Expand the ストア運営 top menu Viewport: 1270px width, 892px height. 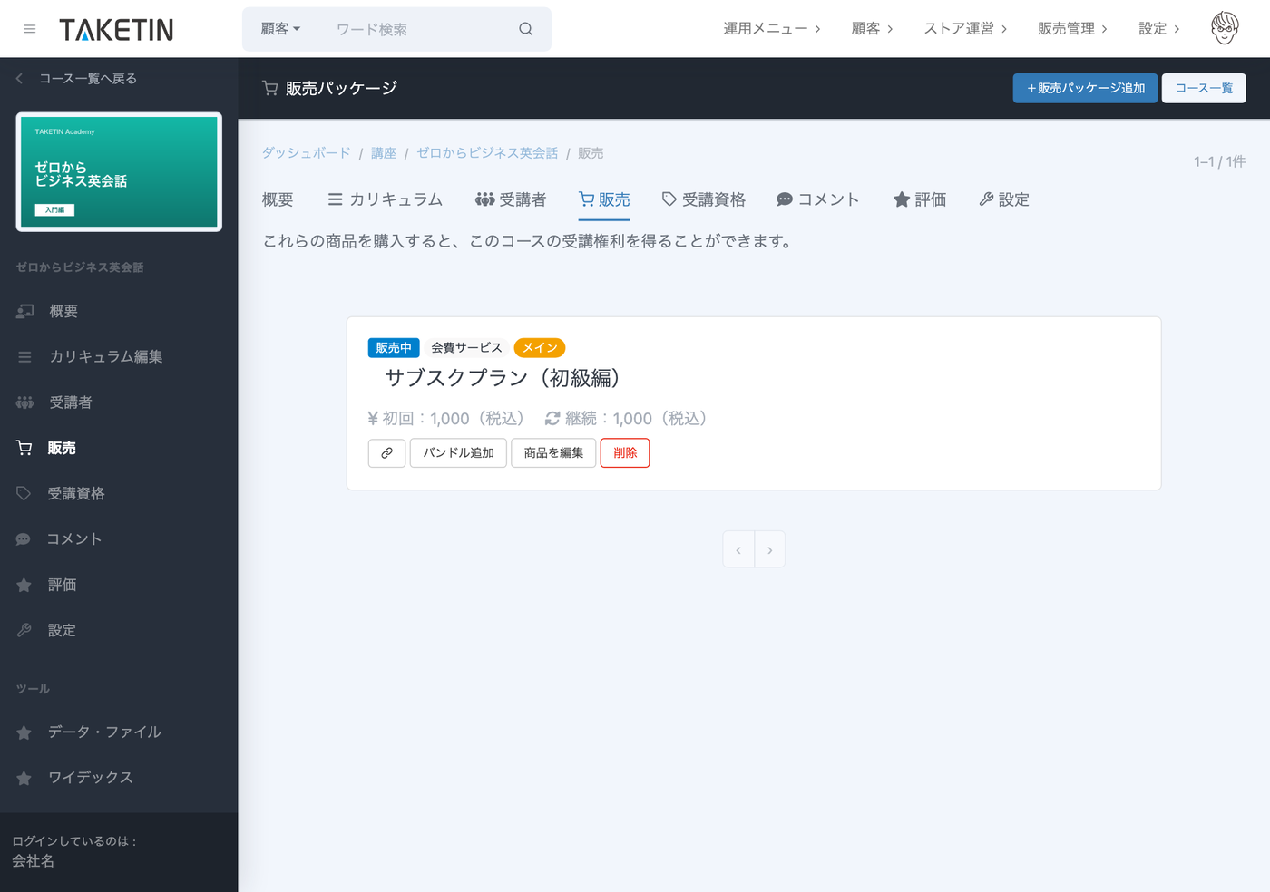coord(965,29)
